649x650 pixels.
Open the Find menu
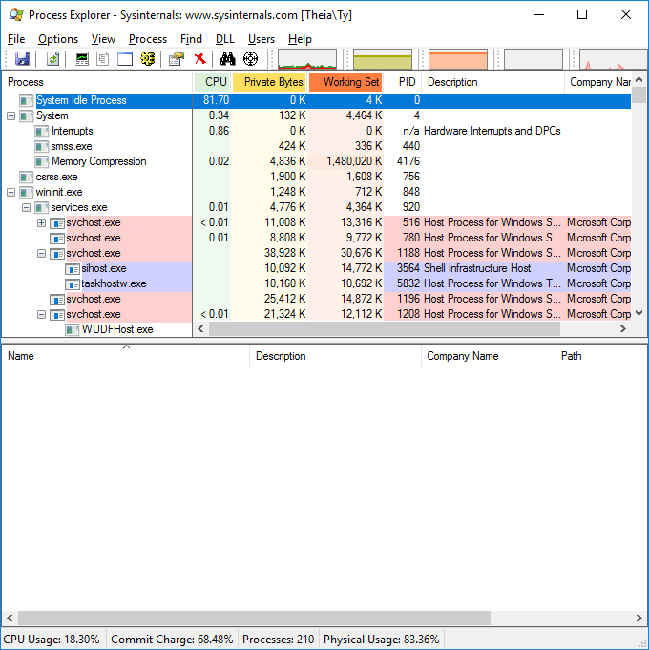[191, 39]
